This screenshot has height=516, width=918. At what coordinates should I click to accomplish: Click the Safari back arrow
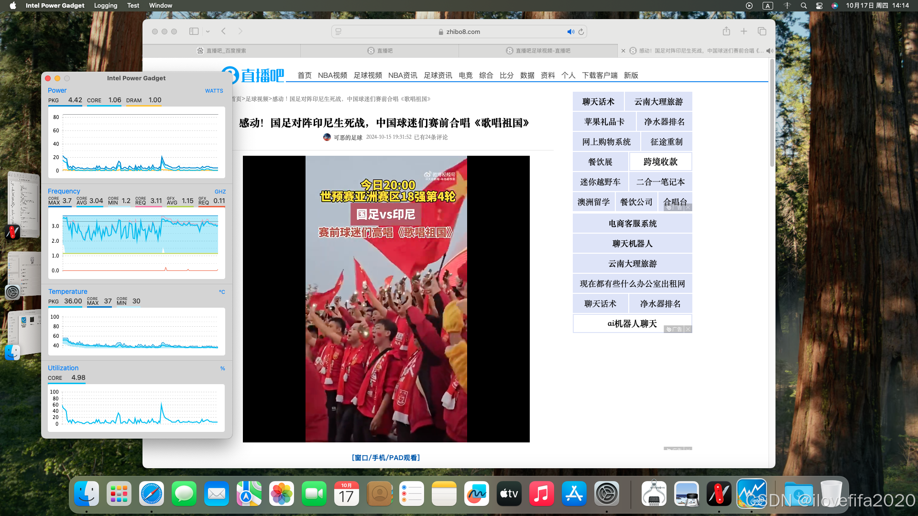pos(223,32)
